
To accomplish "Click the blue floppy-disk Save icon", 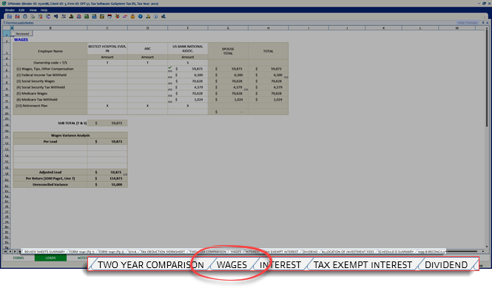I will click(10, 16).
